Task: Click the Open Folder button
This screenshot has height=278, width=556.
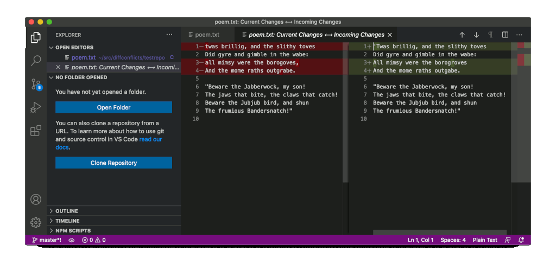Action: point(113,107)
